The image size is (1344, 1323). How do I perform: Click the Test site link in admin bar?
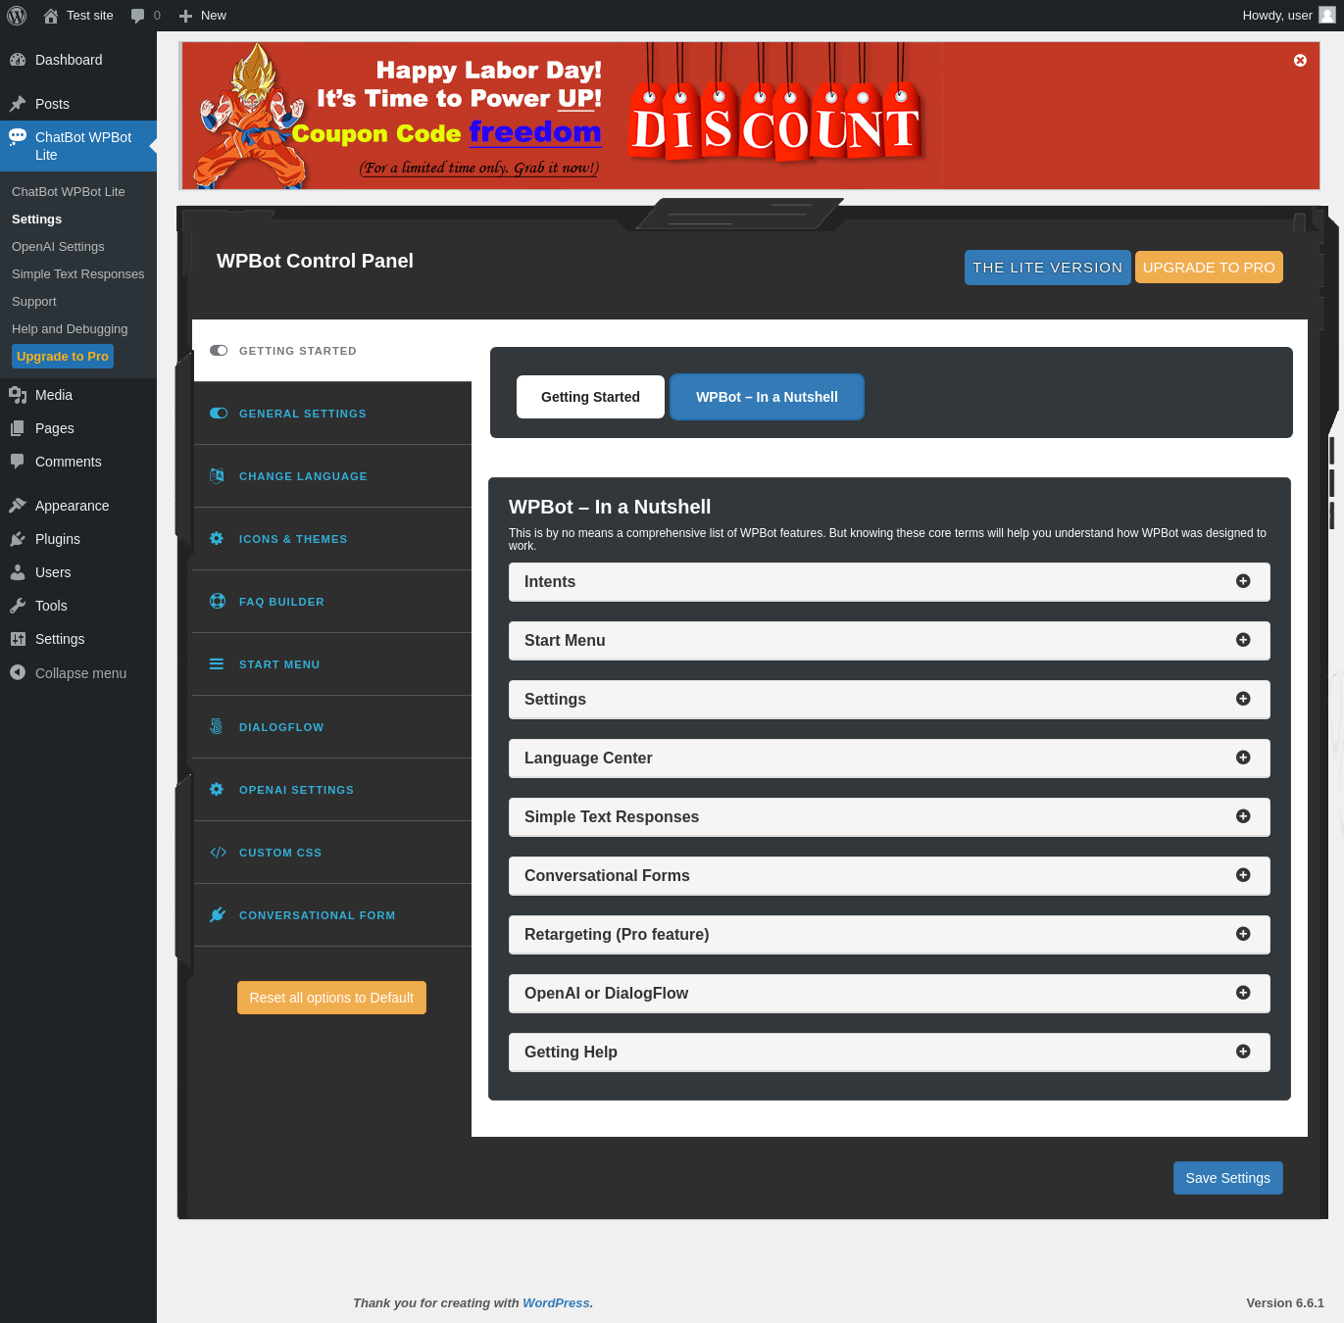pyautogui.click(x=90, y=16)
